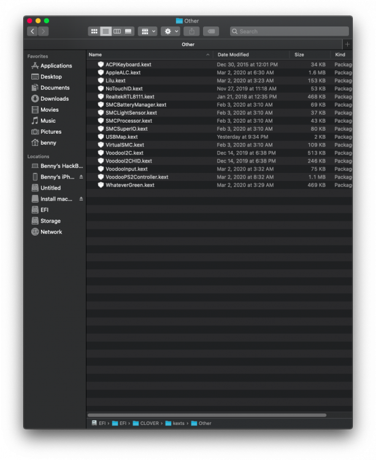Viewport: 376px width, 460px height.
Task: Select VoodooI2C.kext file
Action: [x=219, y=153]
